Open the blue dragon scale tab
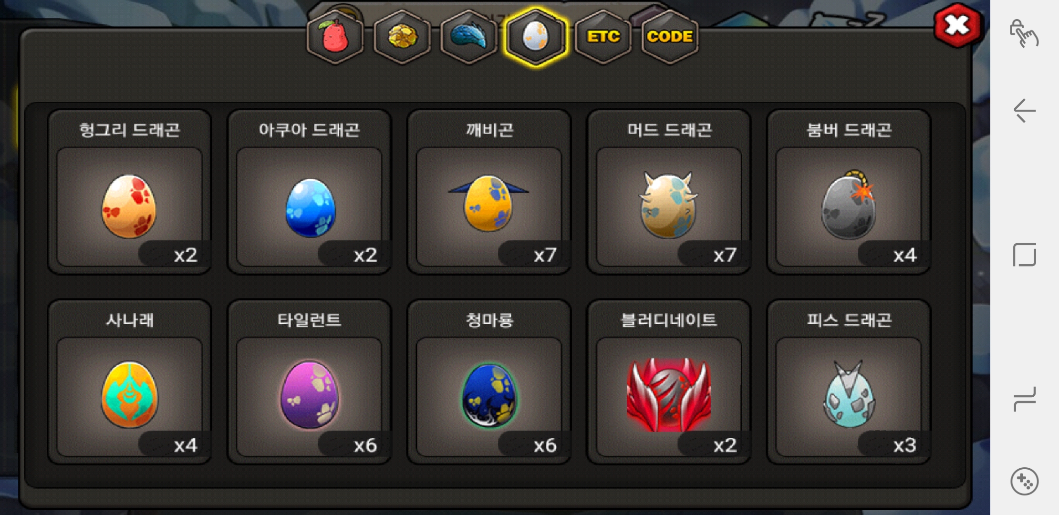This screenshot has width=1059, height=515. pyautogui.click(x=469, y=37)
